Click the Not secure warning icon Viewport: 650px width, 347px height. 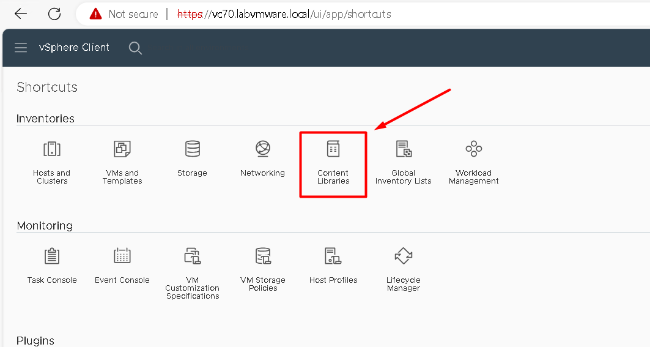pyautogui.click(x=95, y=14)
